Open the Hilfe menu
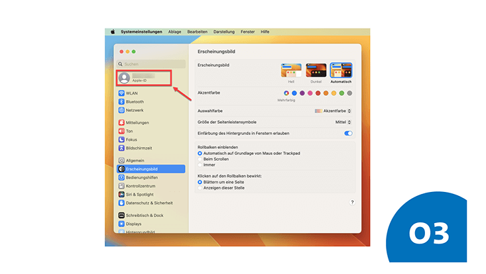 (265, 32)
